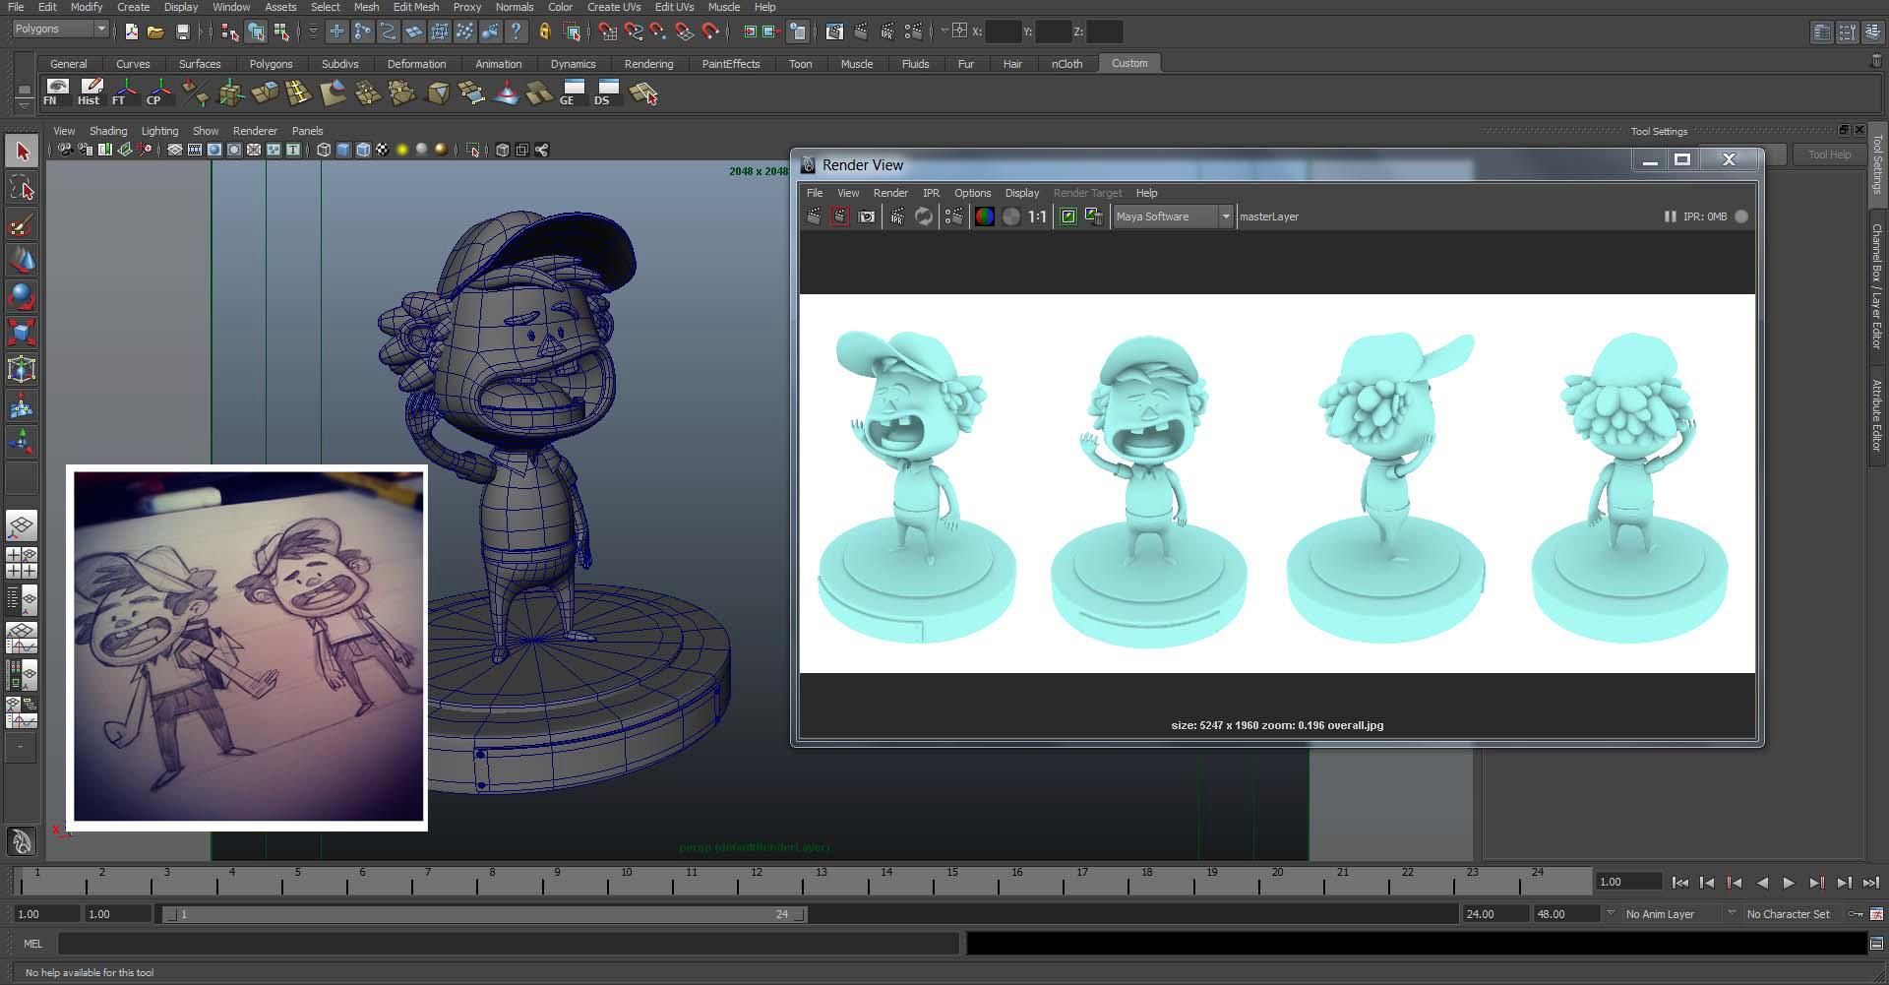The width and height of the screenshot is (1889, 985).
Task: Click the GE shelf icon
Action: tap(573, 92)
